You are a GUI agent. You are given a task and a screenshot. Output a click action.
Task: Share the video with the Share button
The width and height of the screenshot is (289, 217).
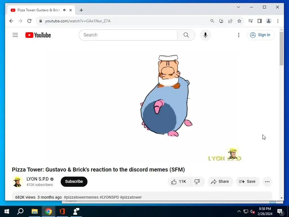click(x=220, y=182)
